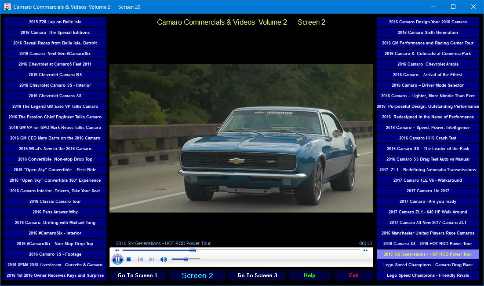This screenshot has width=484, height=286.
Task: Open 2016 Camaro IIHS Crash Test
Action: (x=428, y=138)
